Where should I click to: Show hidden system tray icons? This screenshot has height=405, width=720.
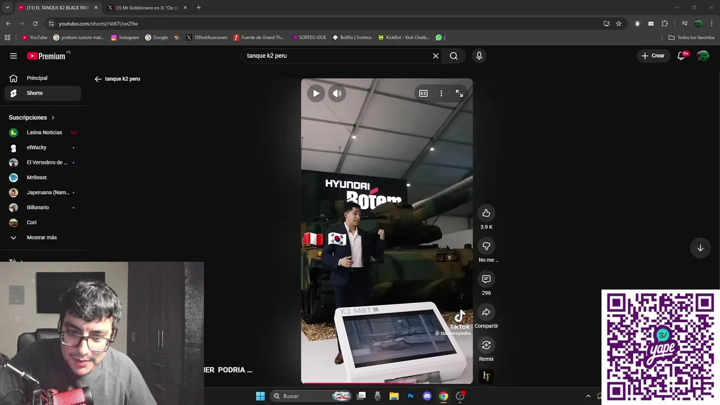(x=588, y=396)
